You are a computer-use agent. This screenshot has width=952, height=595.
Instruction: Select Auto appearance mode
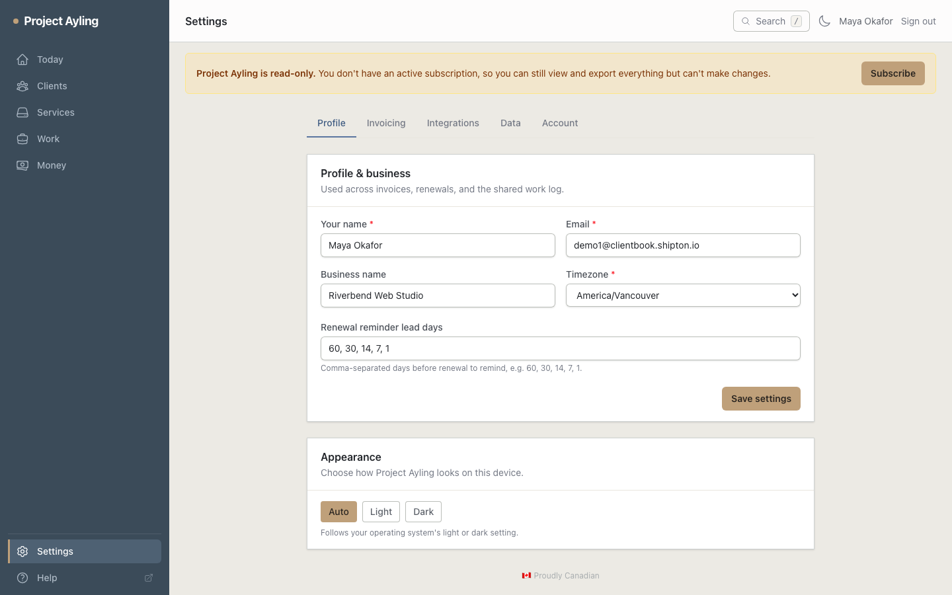[x=338, y=512]
